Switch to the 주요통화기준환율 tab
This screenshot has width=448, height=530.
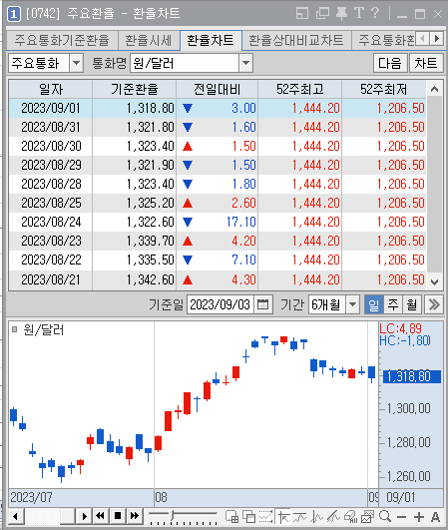tap(62, 40)
